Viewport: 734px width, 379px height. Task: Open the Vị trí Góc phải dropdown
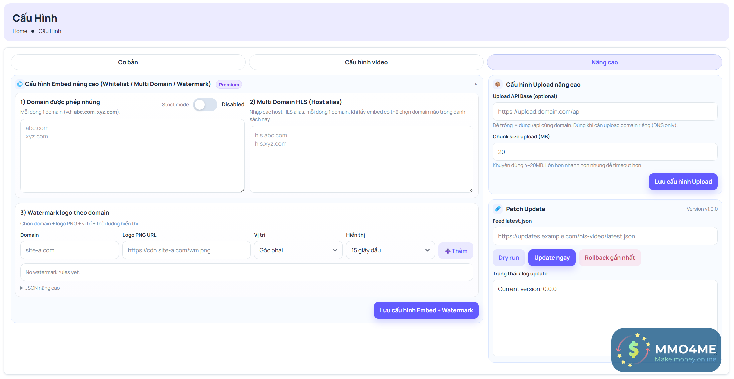coord(298,250)
